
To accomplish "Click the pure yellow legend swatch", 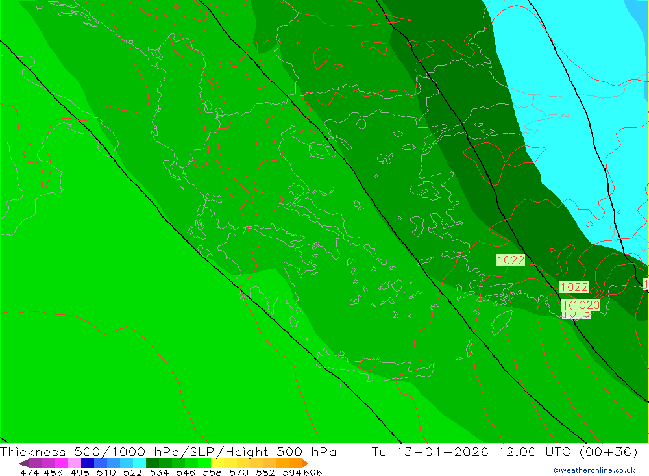I will pos(217,463).
